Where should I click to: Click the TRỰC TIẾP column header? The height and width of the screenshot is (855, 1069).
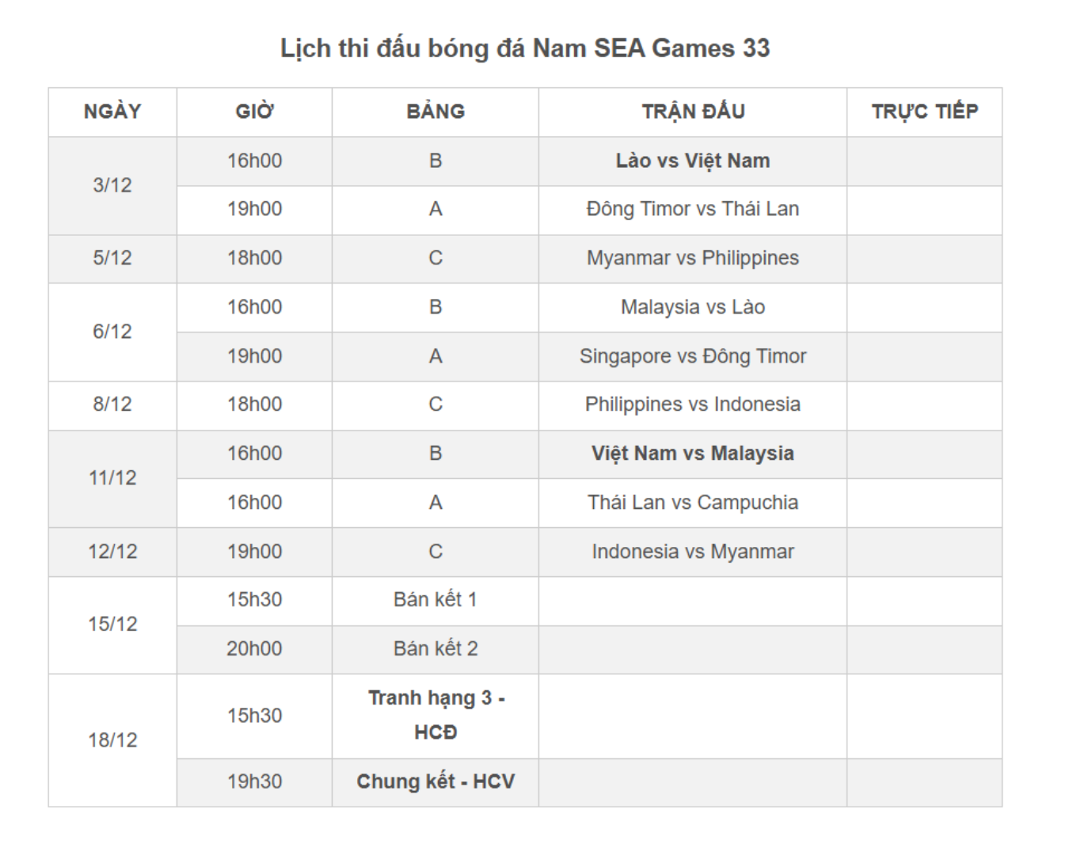pyautogui.click(x=924, y=112)
